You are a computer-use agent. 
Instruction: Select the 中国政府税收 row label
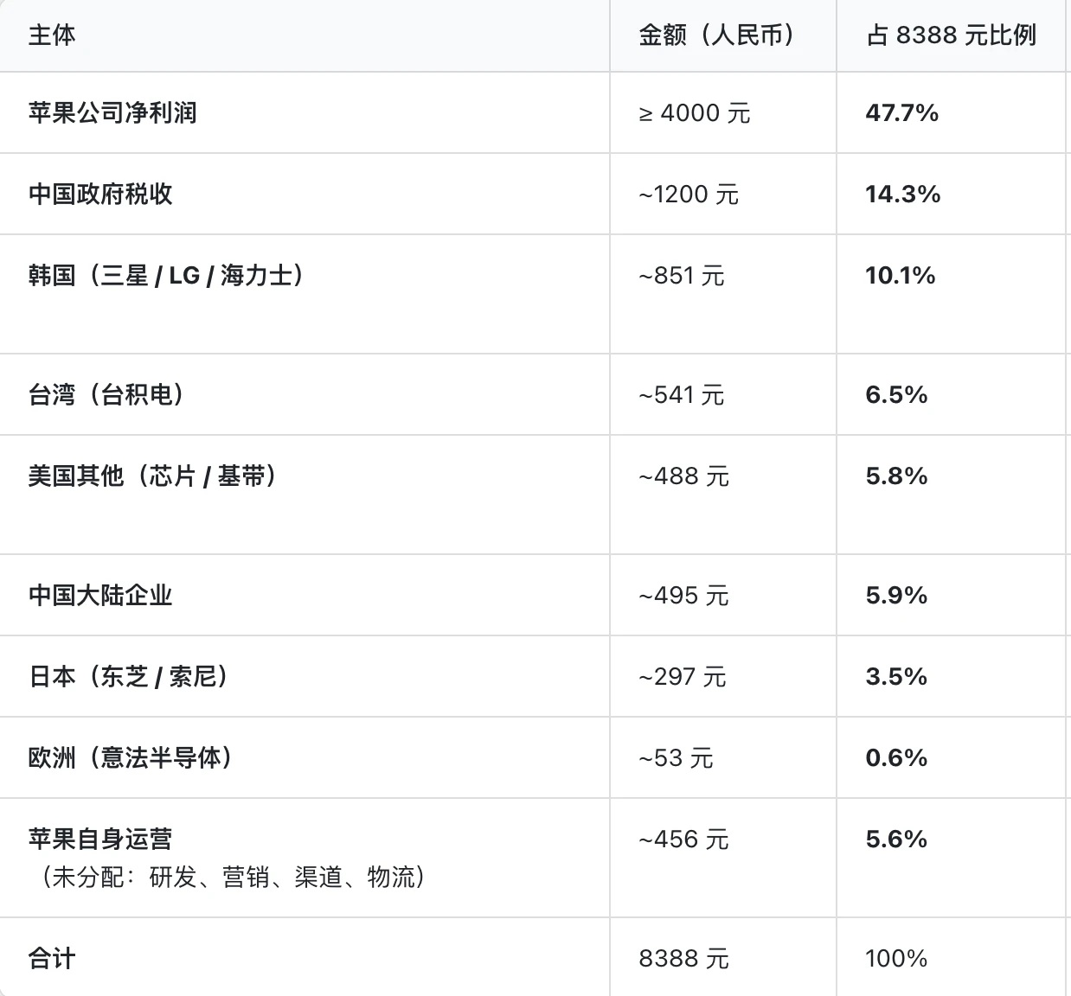(100, 194)
